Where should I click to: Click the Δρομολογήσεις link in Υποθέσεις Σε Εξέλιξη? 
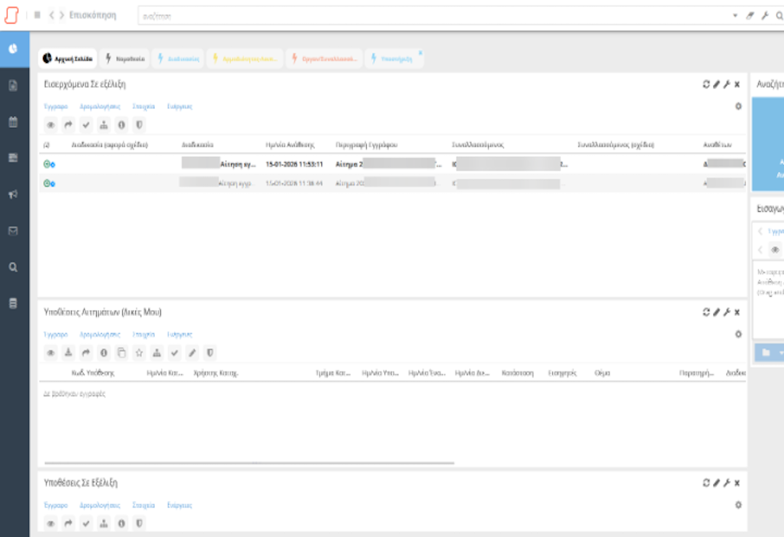point(100,506)
